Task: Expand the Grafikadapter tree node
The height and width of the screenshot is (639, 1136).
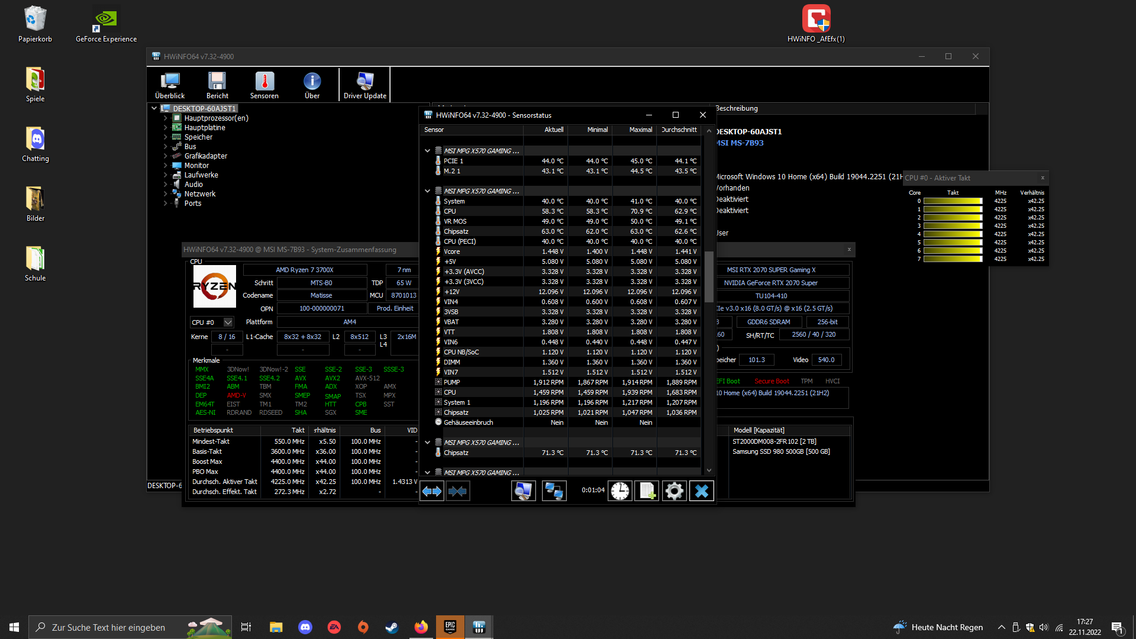Action: (166, 156)
